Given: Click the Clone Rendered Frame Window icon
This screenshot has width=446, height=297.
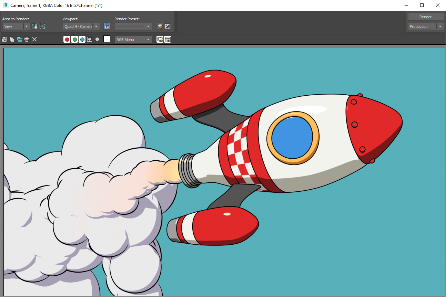Looking at the screenshot, I should [x=19, y=39].
